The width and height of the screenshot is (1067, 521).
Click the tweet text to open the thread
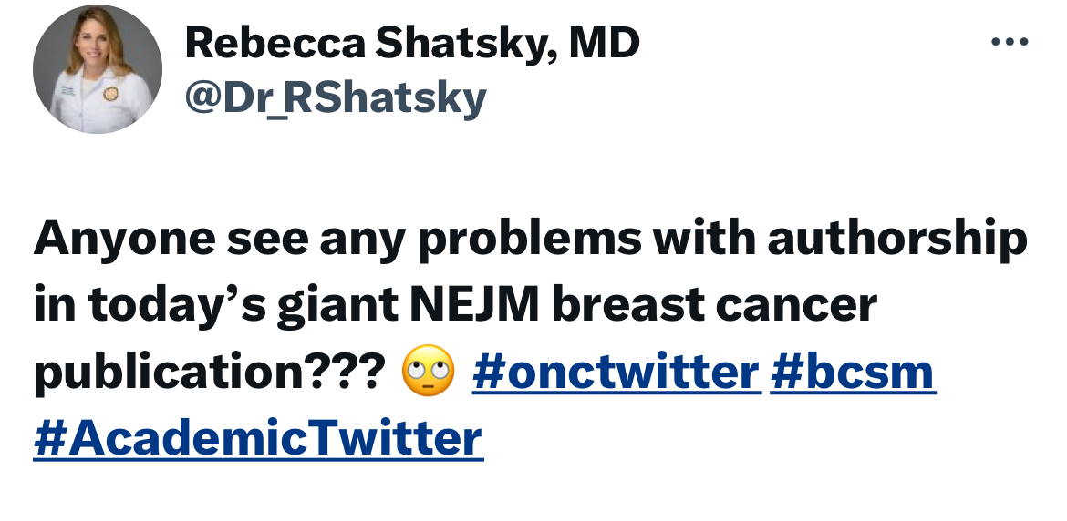click(530, 338)
